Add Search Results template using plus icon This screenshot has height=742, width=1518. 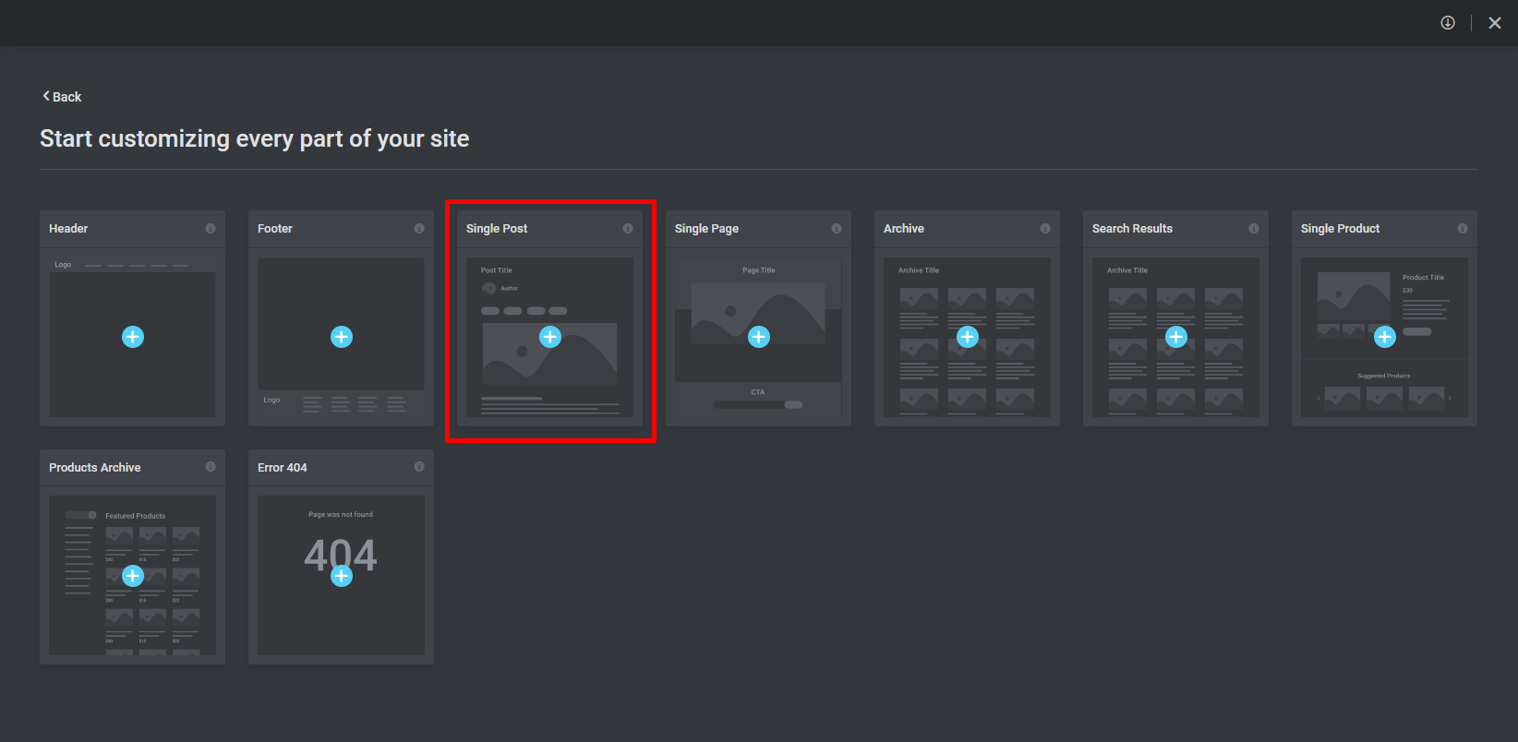[1176, 337]
